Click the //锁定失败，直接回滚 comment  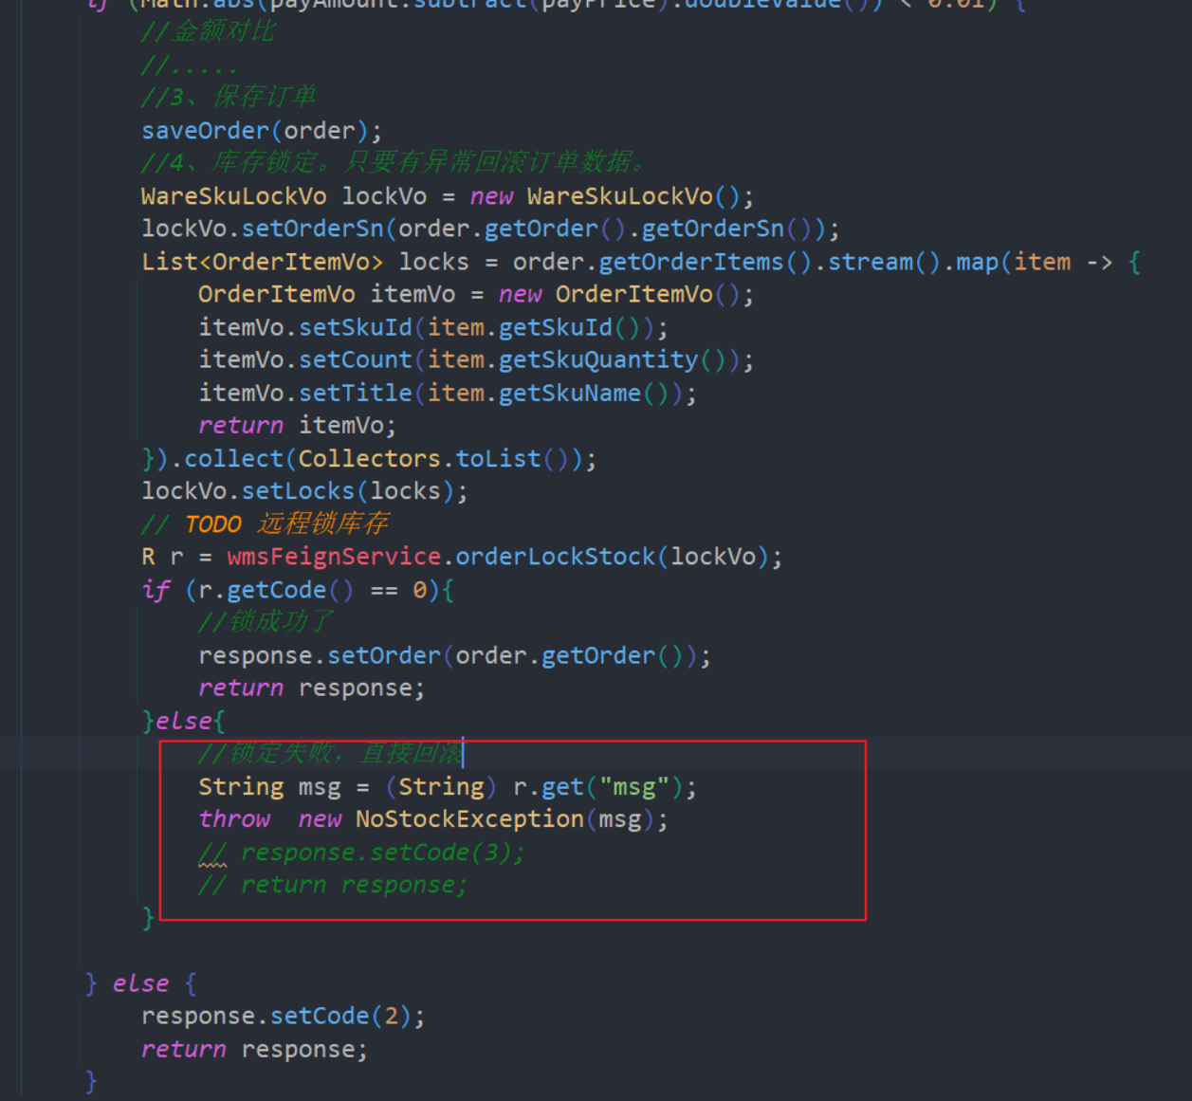point(330,753)
